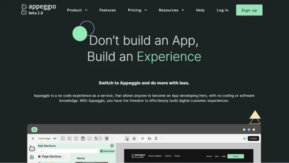Click the green Sign up button

coord(249,10)
